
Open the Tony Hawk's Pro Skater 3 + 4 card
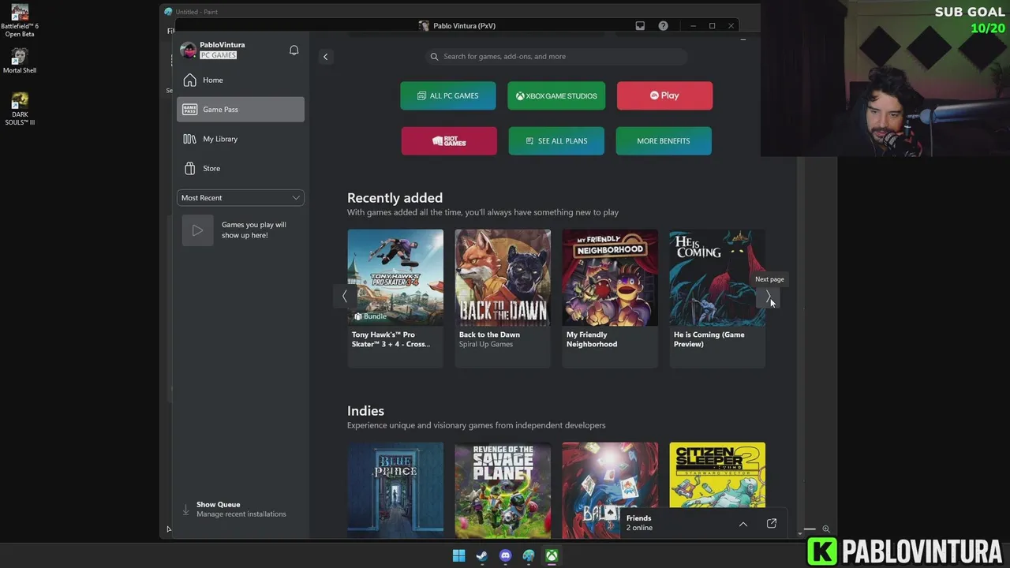pos(395,298)
